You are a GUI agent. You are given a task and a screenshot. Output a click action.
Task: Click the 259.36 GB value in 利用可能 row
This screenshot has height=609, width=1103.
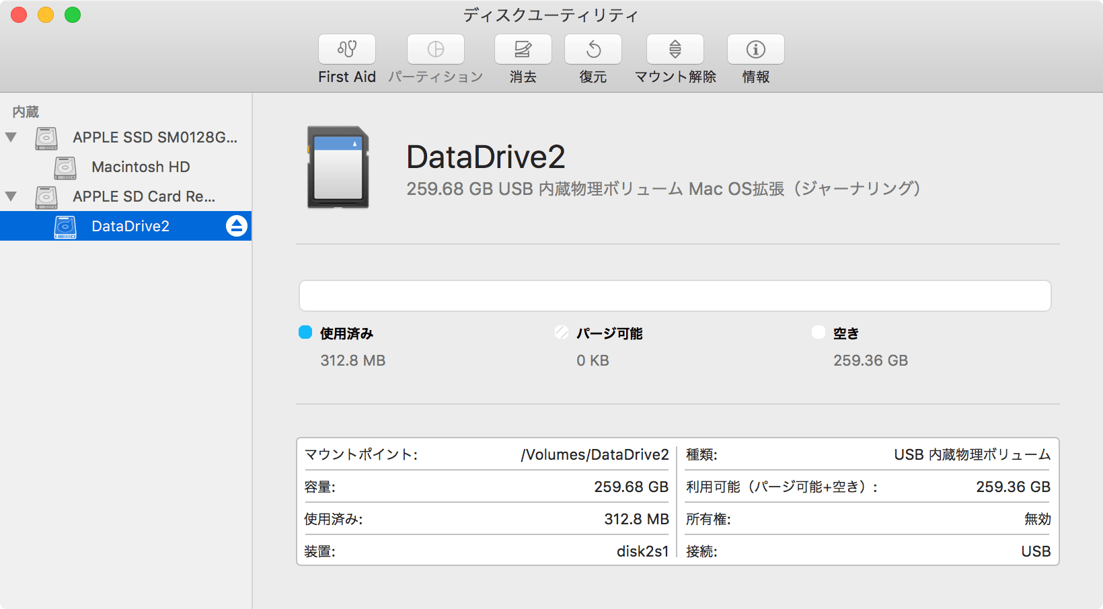(1014, 487)
